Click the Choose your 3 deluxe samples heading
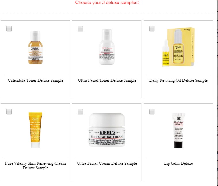The width and height of the screenshot is (218, 186). 107,3
